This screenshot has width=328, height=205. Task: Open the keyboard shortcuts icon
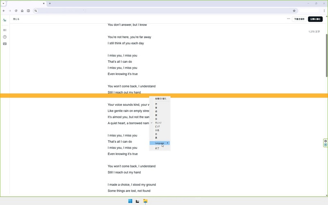pyautogui.click(x=5, y=44)
